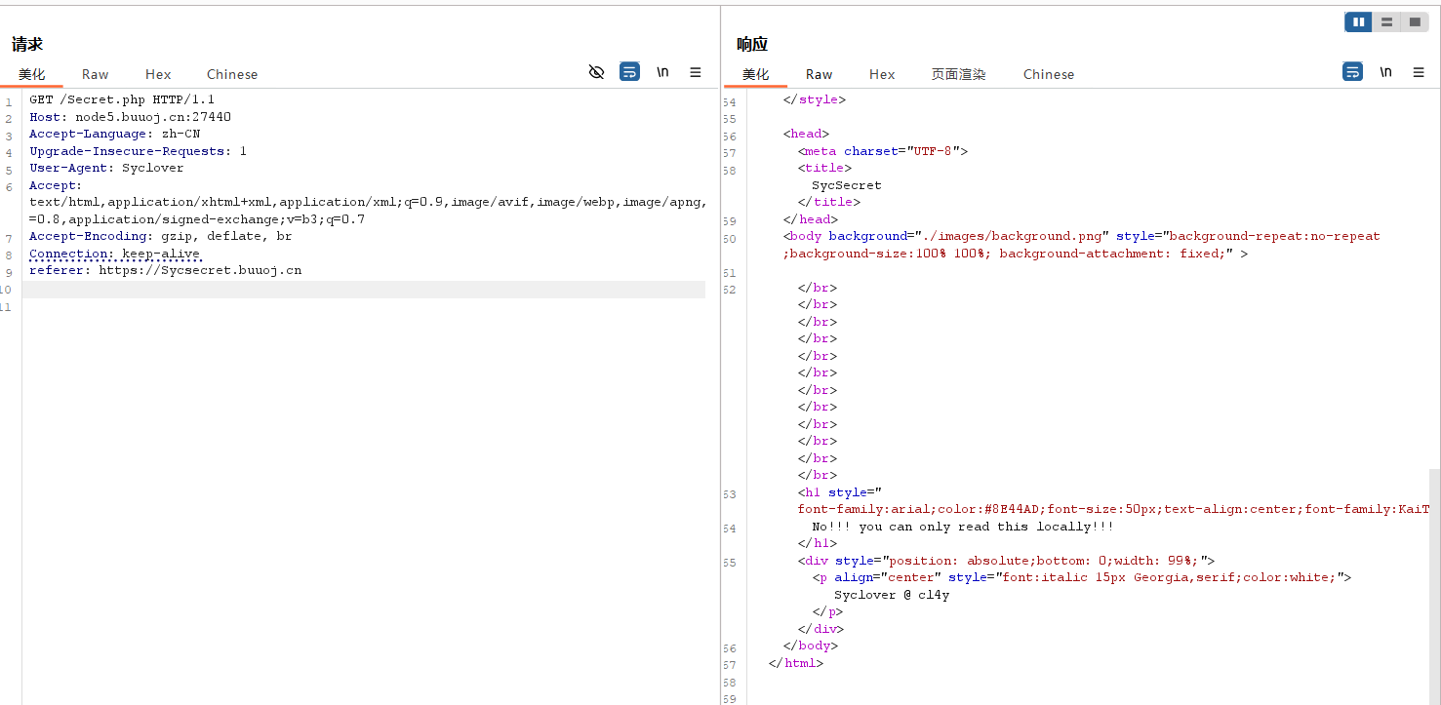Screen dimensions: 1441x705
Task: Open hamburger options menu in response panel
Action: tap(1419, 72)
